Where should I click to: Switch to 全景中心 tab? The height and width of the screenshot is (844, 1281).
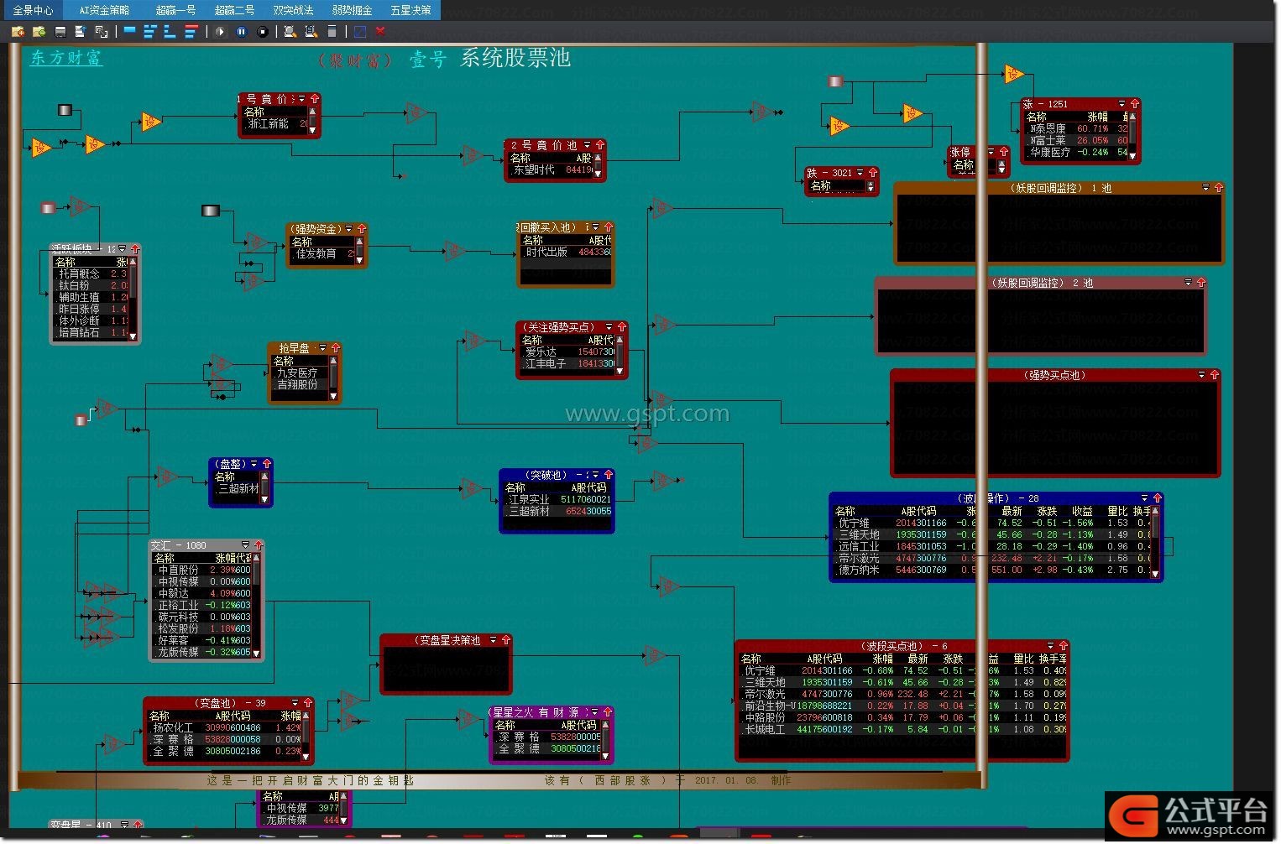[33, 10]
